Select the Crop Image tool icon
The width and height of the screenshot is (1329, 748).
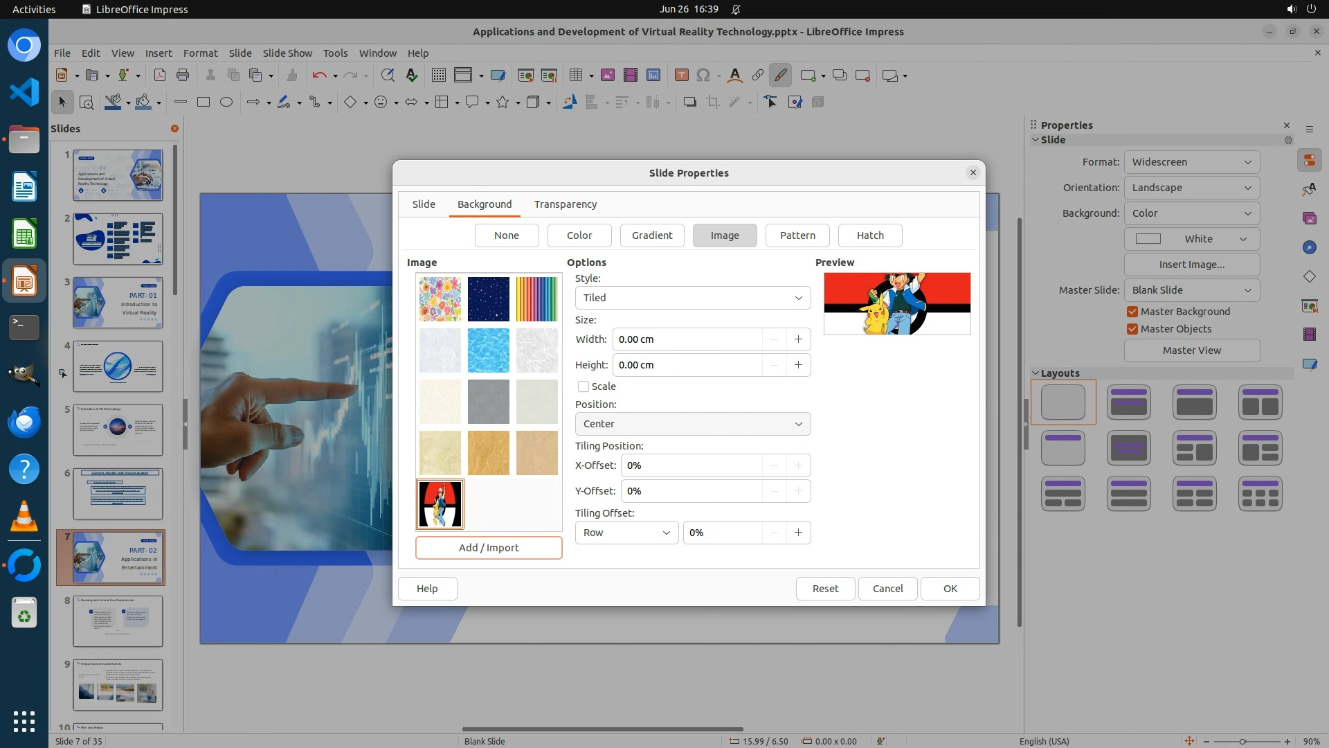712,102
